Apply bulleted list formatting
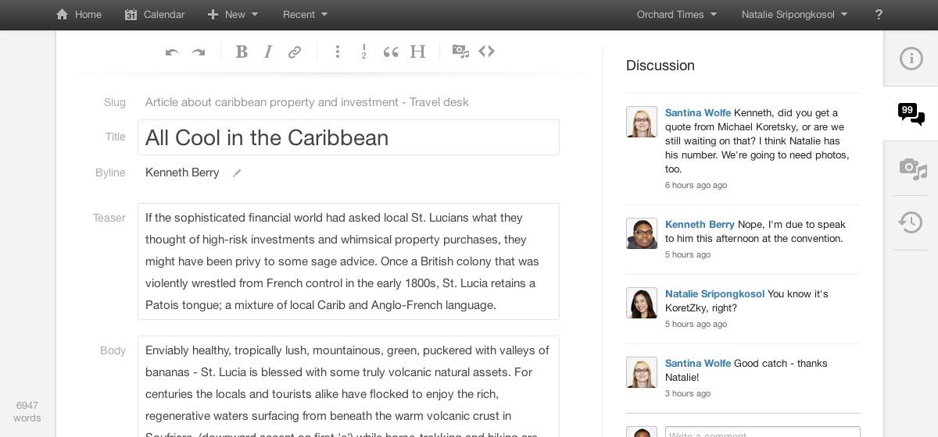938x437 pixels. [338, 52]
